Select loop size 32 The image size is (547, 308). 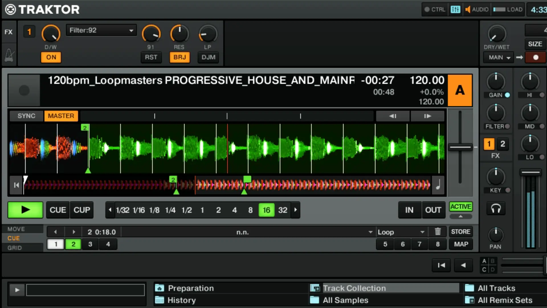coord(283,210)
